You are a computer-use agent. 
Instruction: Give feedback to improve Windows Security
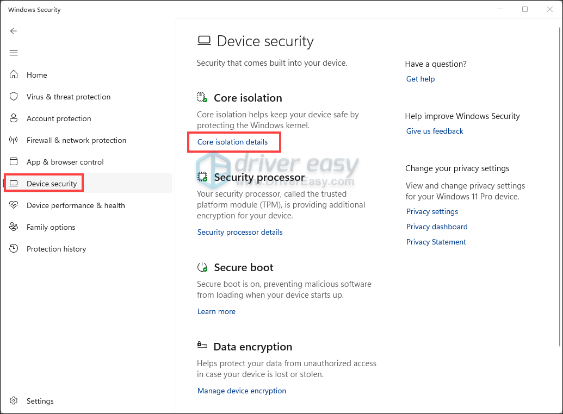point(434,130)
